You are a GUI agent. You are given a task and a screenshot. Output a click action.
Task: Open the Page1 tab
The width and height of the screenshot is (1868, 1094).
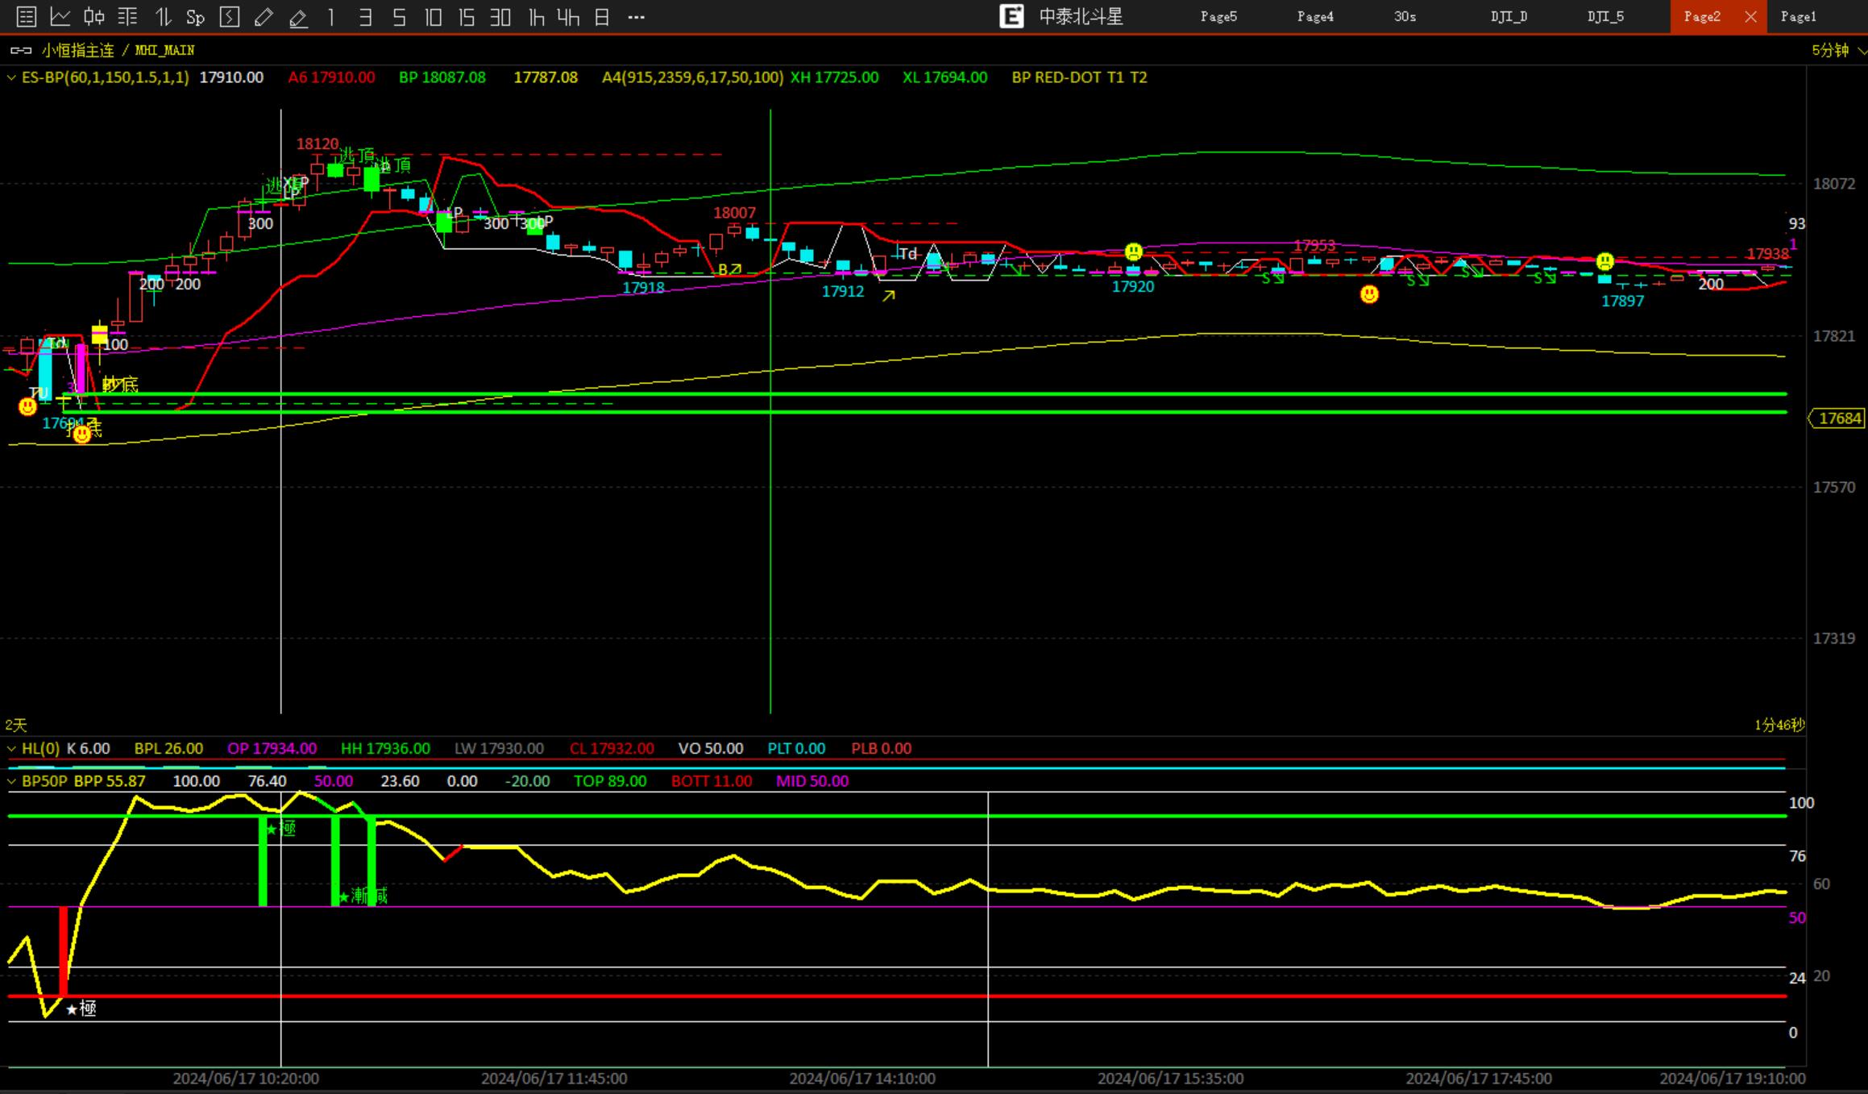pos(1799,17)
